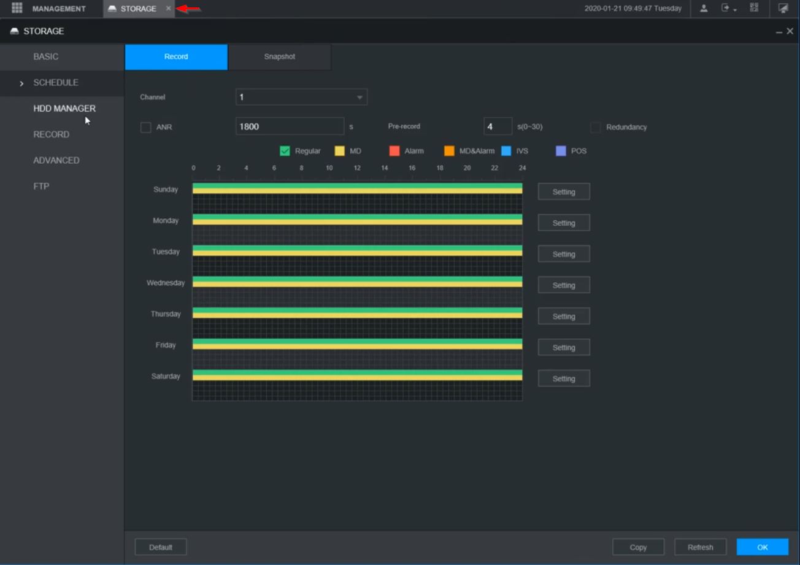800x565 pixels.
Task: Open the logout menu icon
Action: [x=728, y=9]
